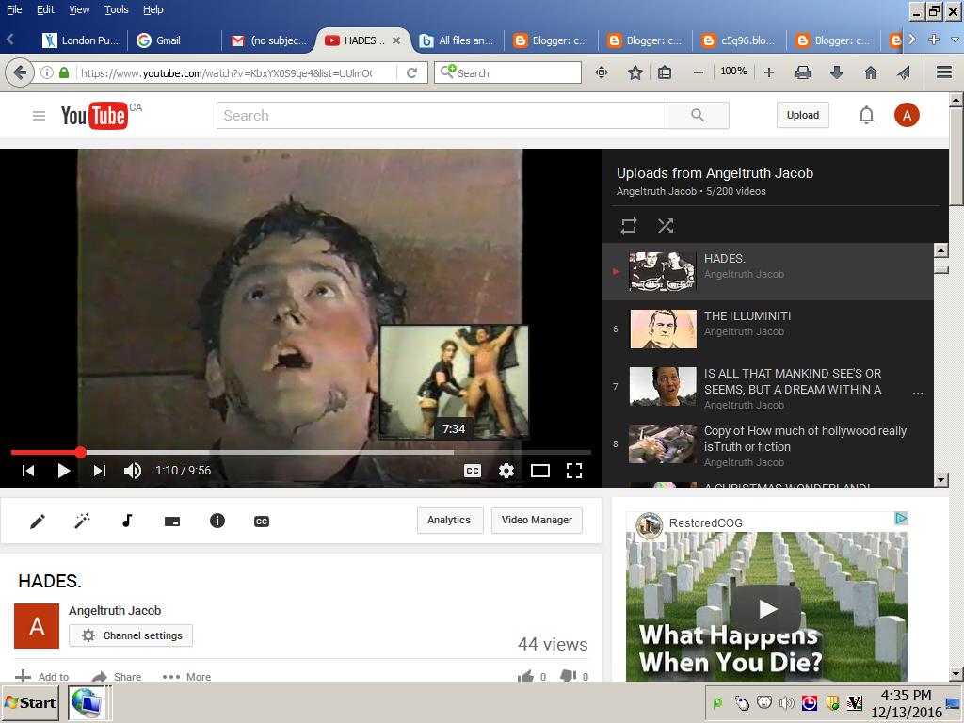964x723 pixels.
Task: Open the browser hamburger menu
Action: tap(944, 72)
